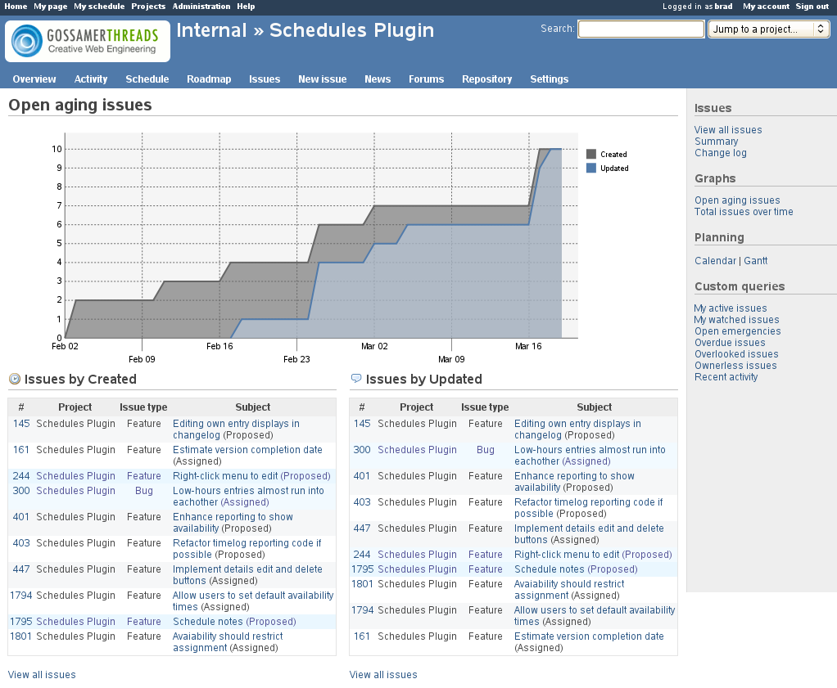Image resolution: width=837 pixels, height=688 pixels.
Task: Click the Created legend color swatch
Action: tap(591, 154)
